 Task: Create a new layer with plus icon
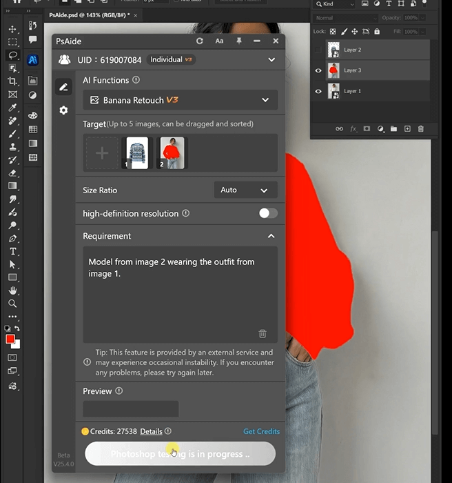(x=407, y=128)
